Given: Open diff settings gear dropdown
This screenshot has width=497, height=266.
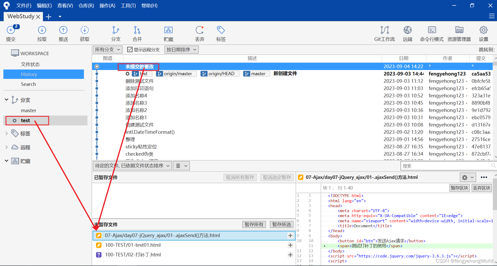Looking at the screenshot, I should pyautogui.click(x=468, y=178).
